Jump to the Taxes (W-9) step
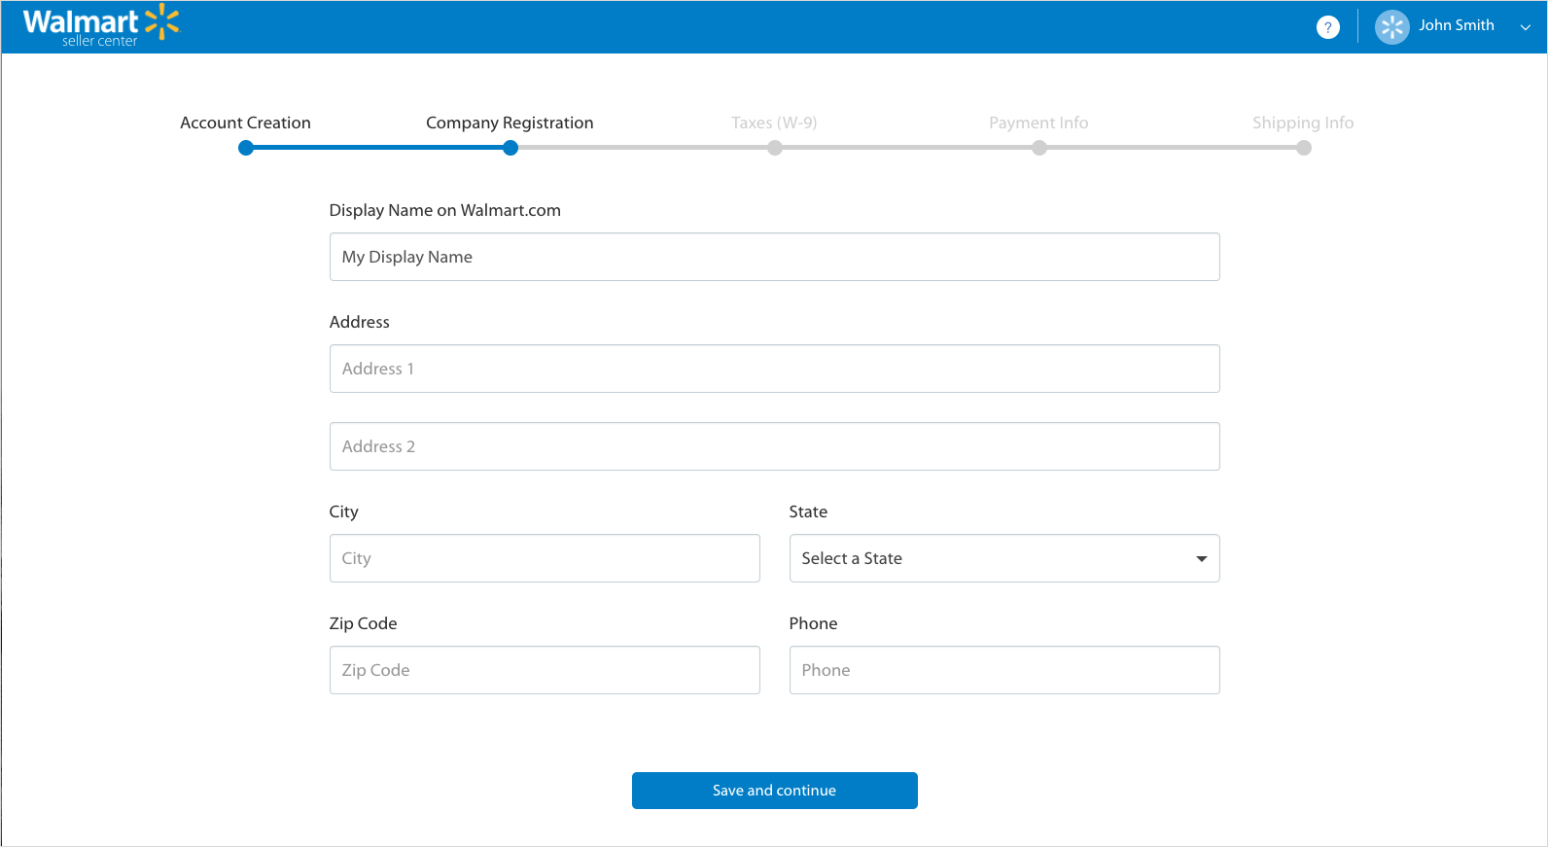 (x=774, y=123)
